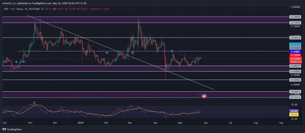Click the Apr label on time axis
Screen dimensions: 305x133
(x=155, y=123)
